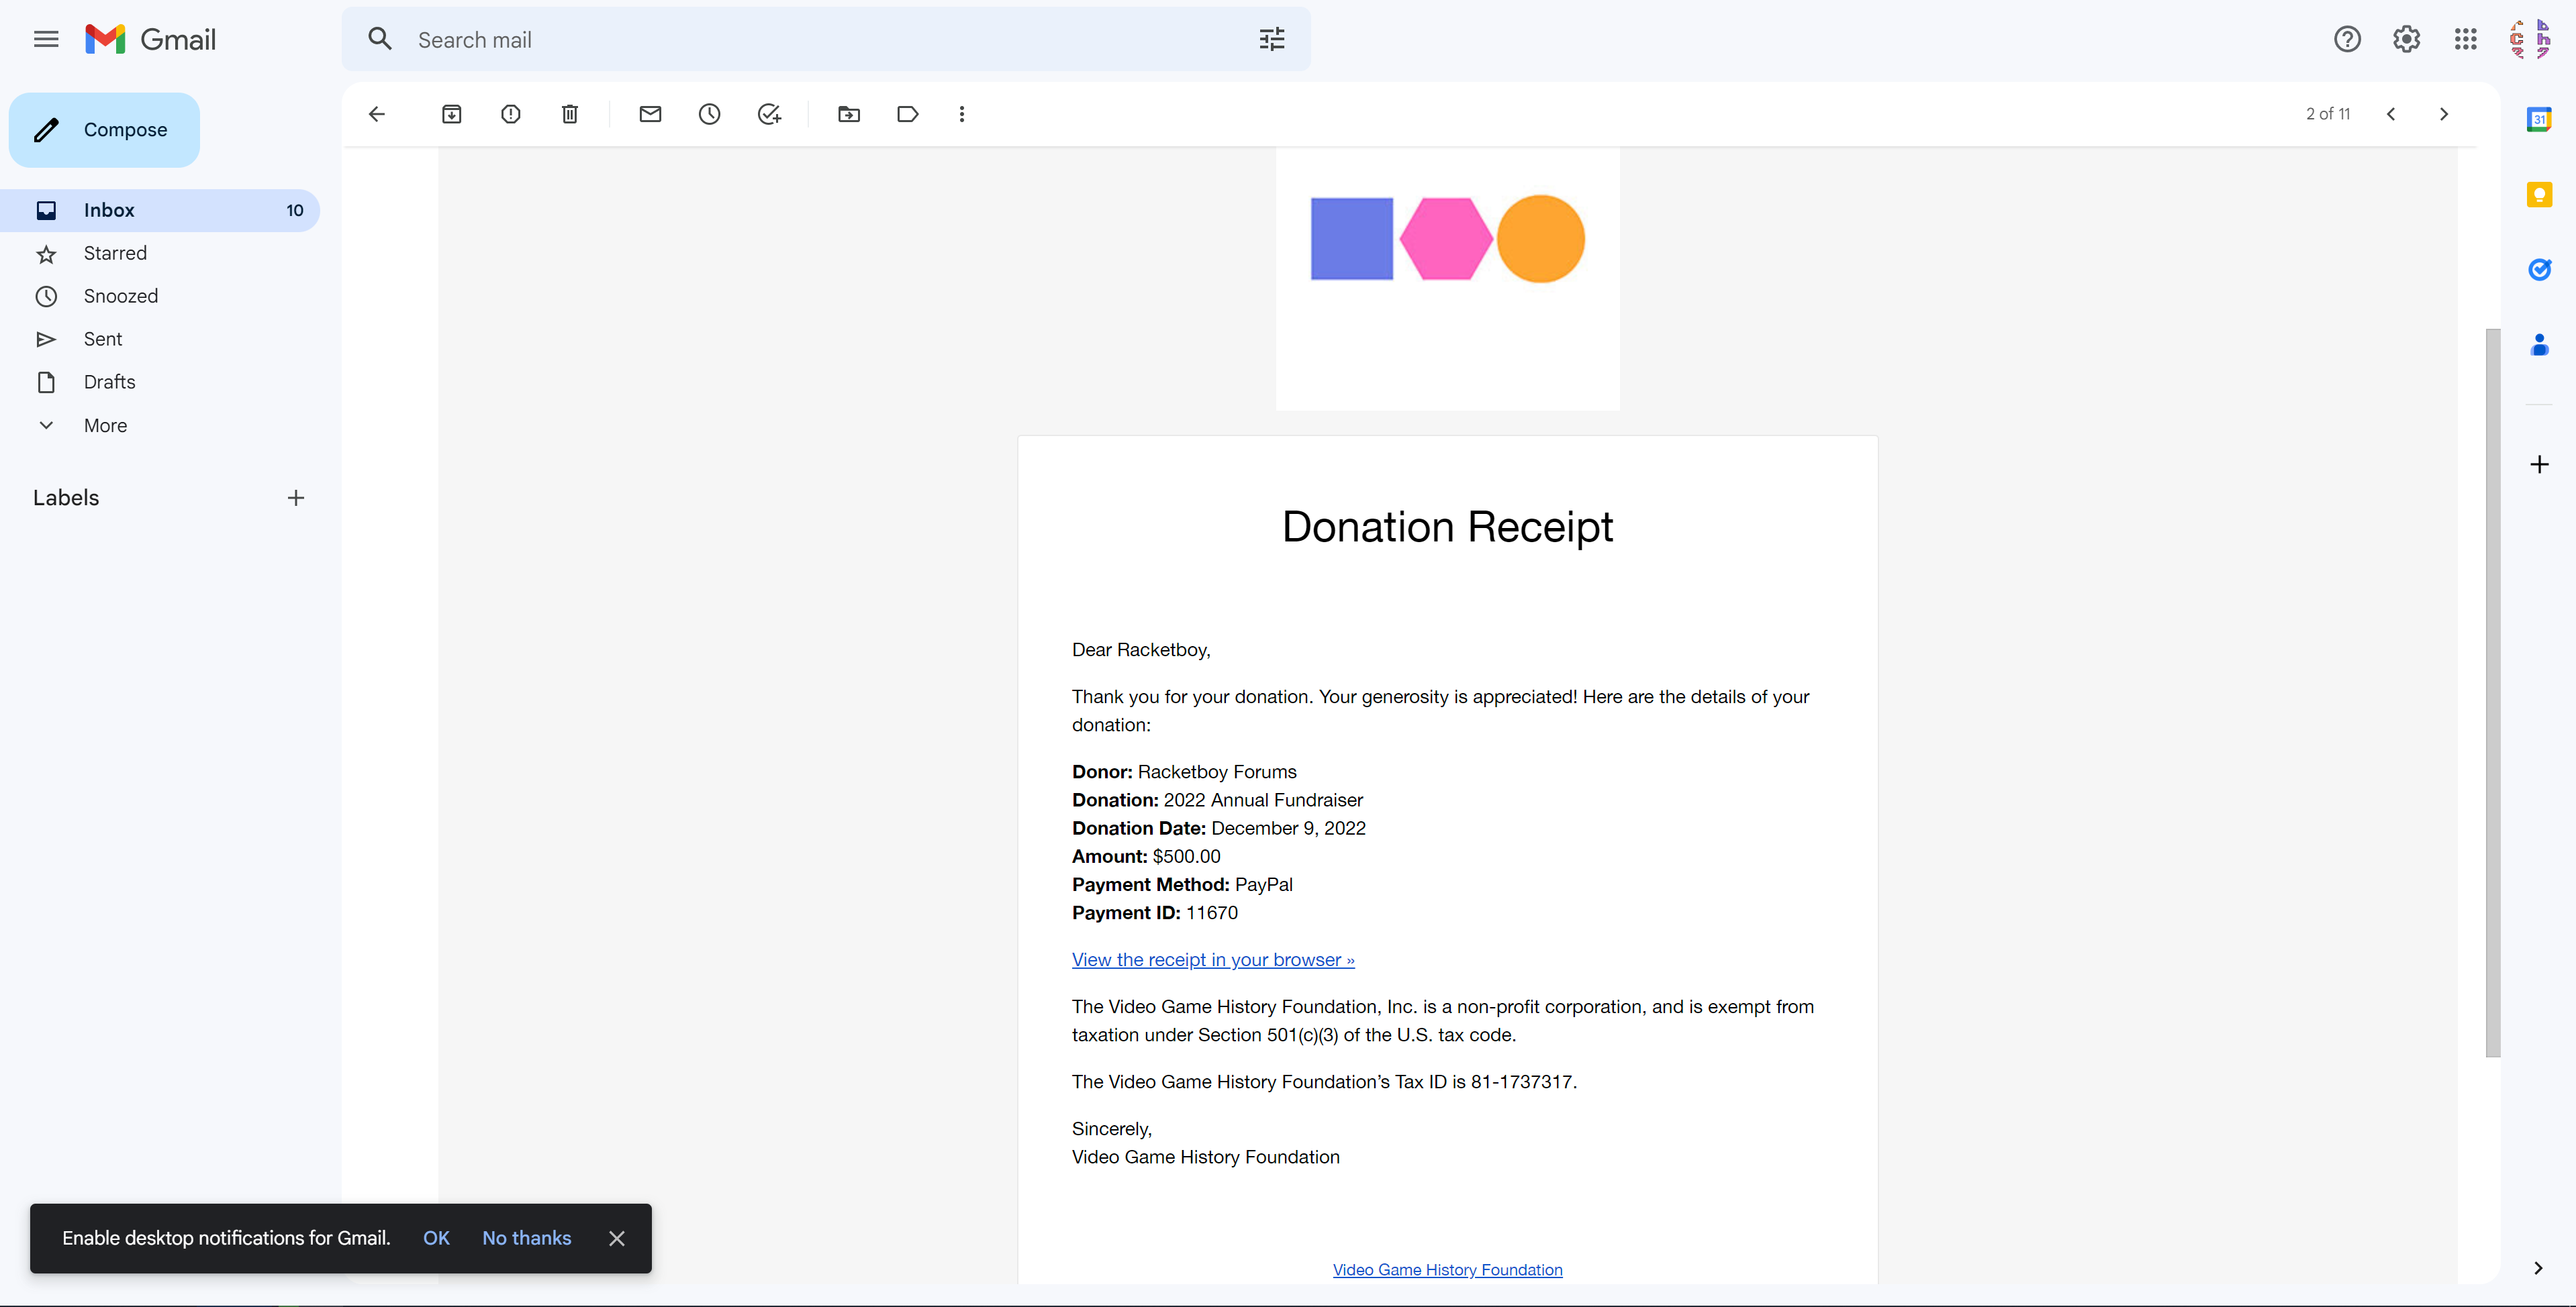Dismiss the notification prompt X
The image size is (2576, 1307).
click(x=617, y=1238)
